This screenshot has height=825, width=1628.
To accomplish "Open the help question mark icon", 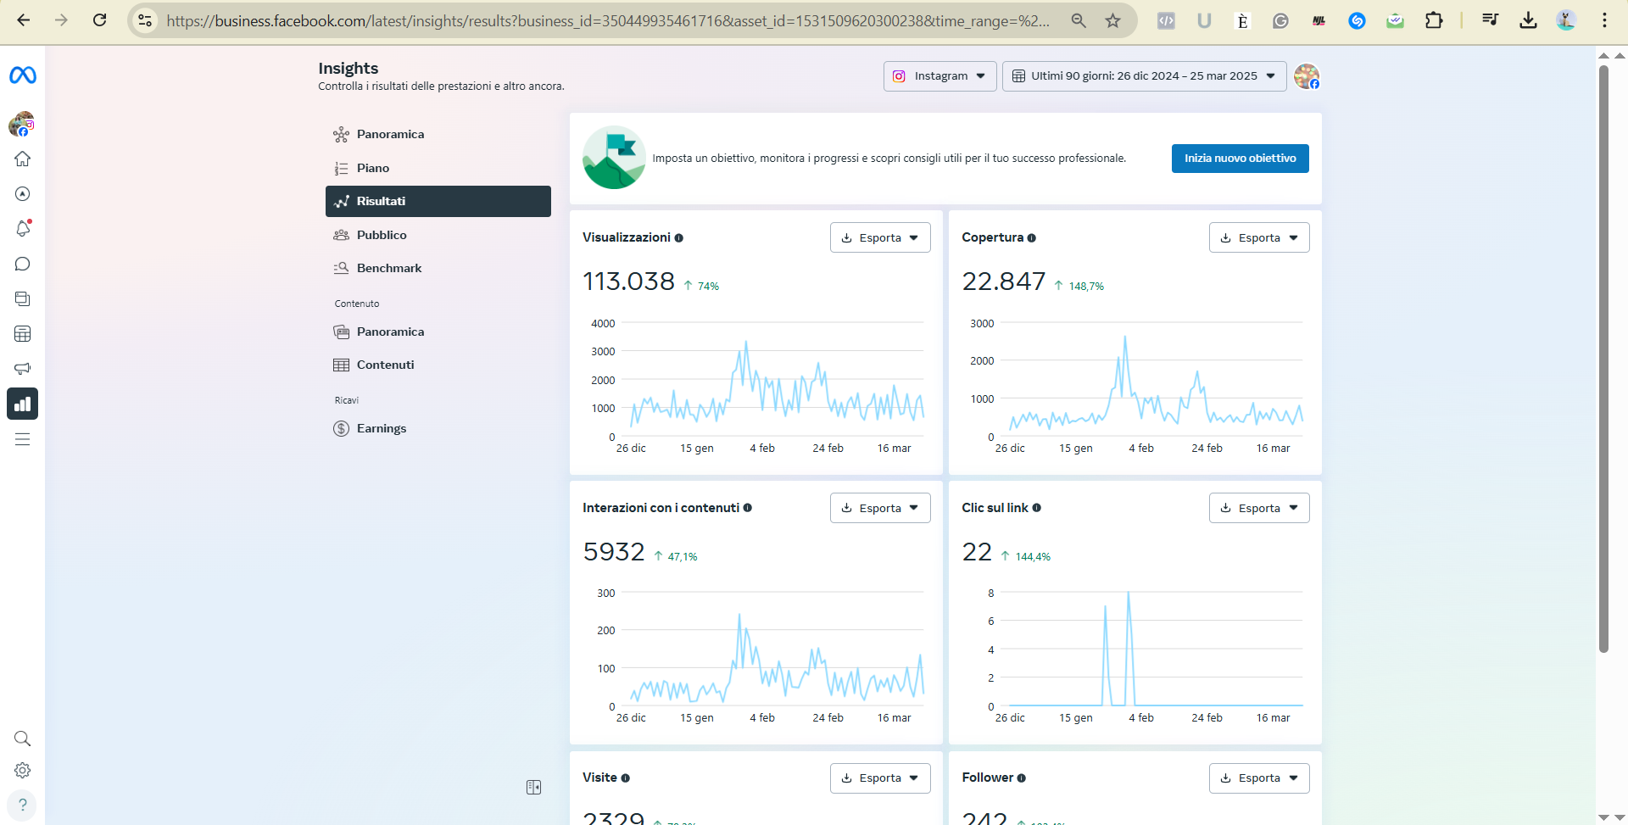I will 23,805.
